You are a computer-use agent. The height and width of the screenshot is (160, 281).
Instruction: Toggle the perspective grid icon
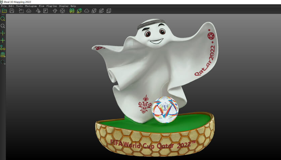pyautogui.click(x=3, y=55)
